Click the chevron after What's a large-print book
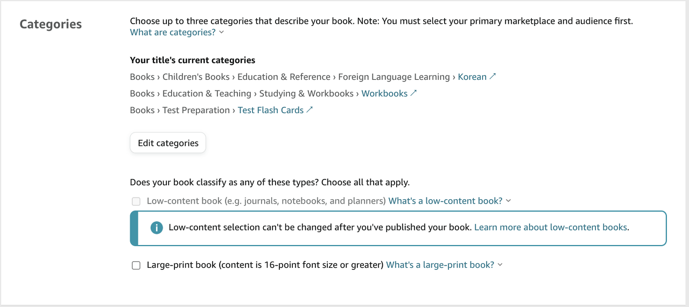Screen dimensions: 689x307 click(500, 265)
